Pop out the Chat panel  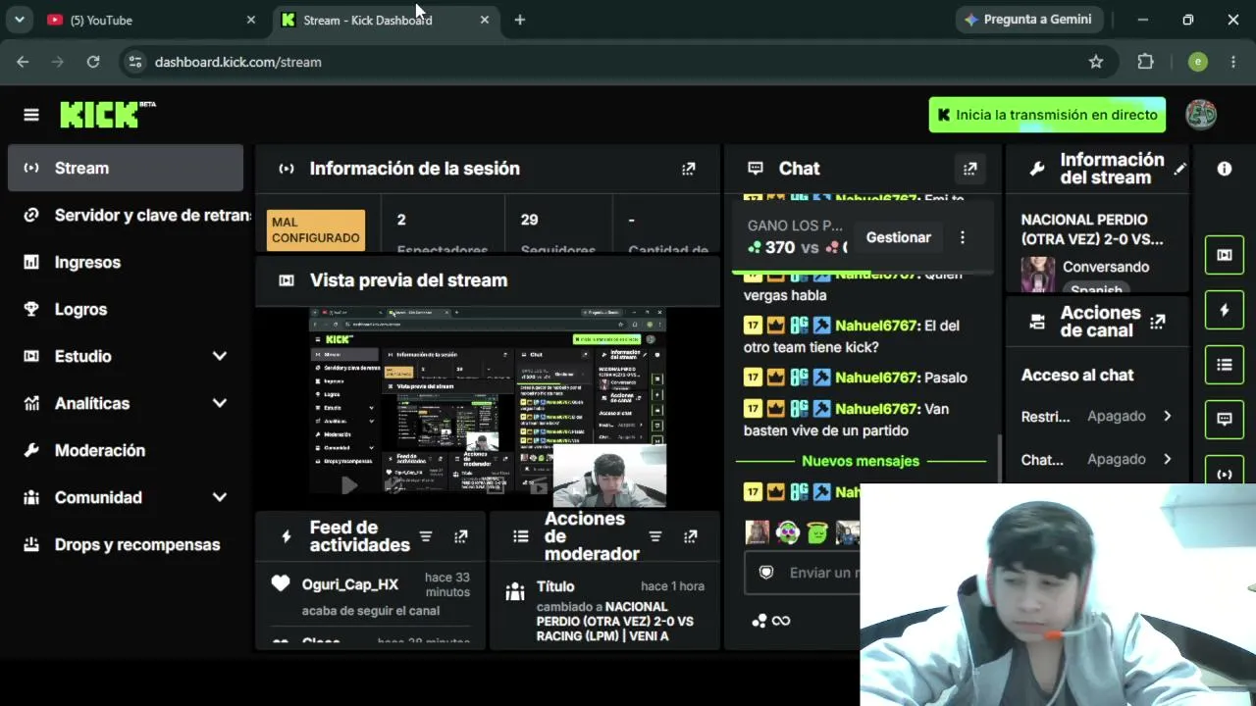click(970, 169)
